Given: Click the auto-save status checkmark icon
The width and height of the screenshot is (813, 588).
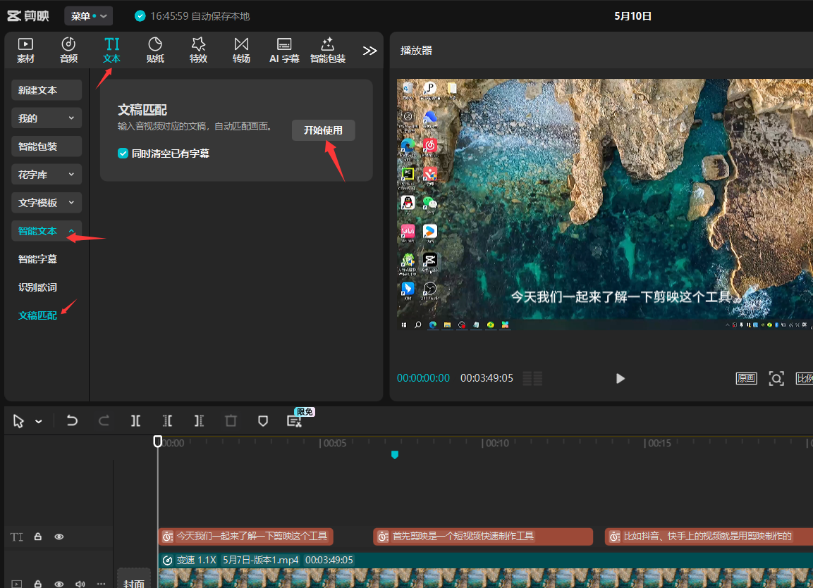Looking at the screenshot, I should click(x=140, y=16).
